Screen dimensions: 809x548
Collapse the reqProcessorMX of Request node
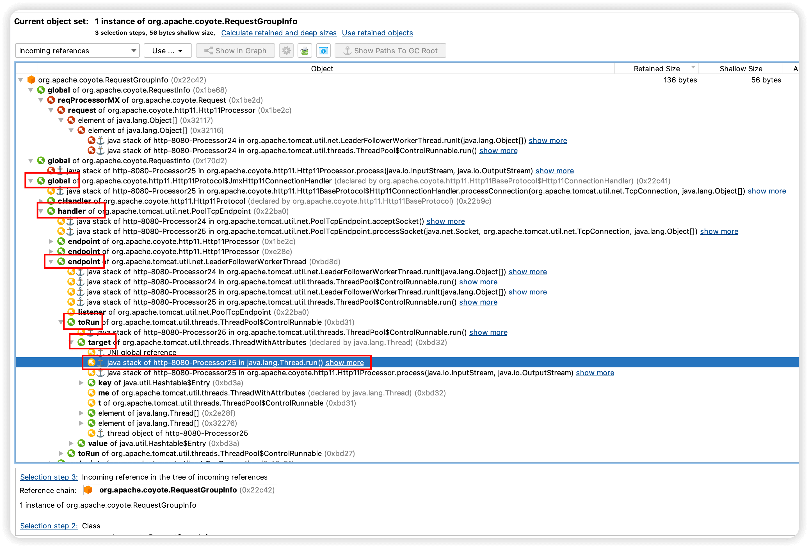click(x=41, y=100)
